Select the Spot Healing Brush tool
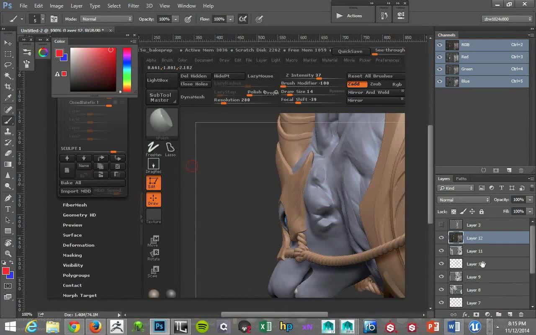The height and width of the screenshot is (335, 536). tap(8, 109)
